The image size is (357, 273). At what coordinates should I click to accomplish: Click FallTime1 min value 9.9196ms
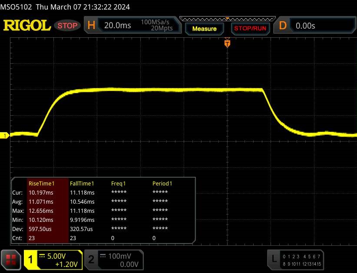[82, 220]
